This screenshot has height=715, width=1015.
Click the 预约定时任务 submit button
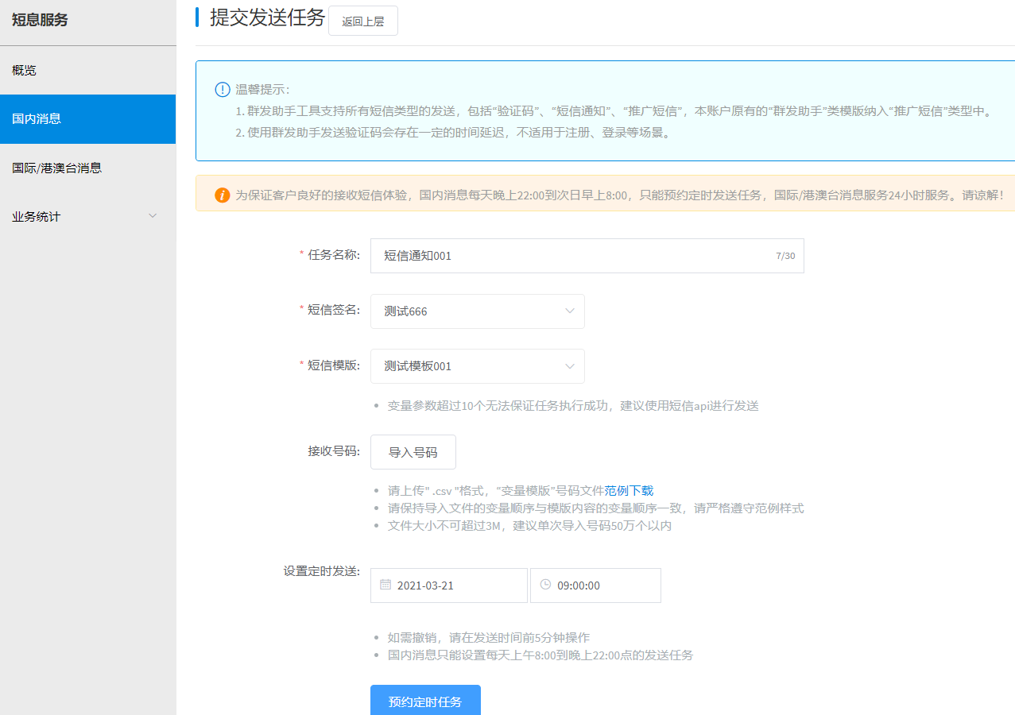tap(425, 701)
